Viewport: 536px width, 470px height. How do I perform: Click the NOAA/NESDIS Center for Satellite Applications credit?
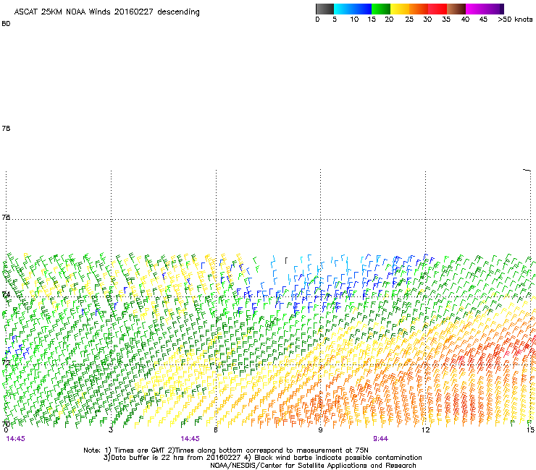(313, 466)
